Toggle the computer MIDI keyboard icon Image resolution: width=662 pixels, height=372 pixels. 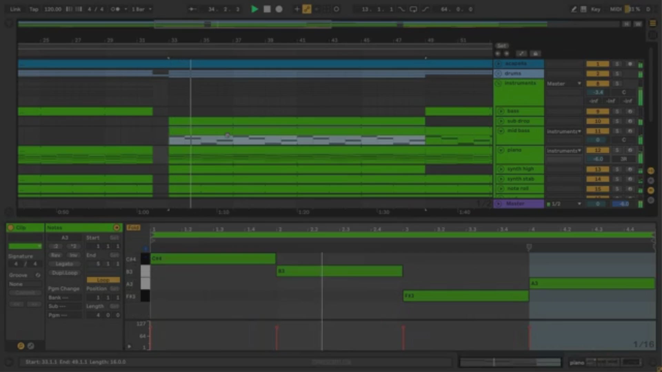pyautogui.click(x=583, y=9)
